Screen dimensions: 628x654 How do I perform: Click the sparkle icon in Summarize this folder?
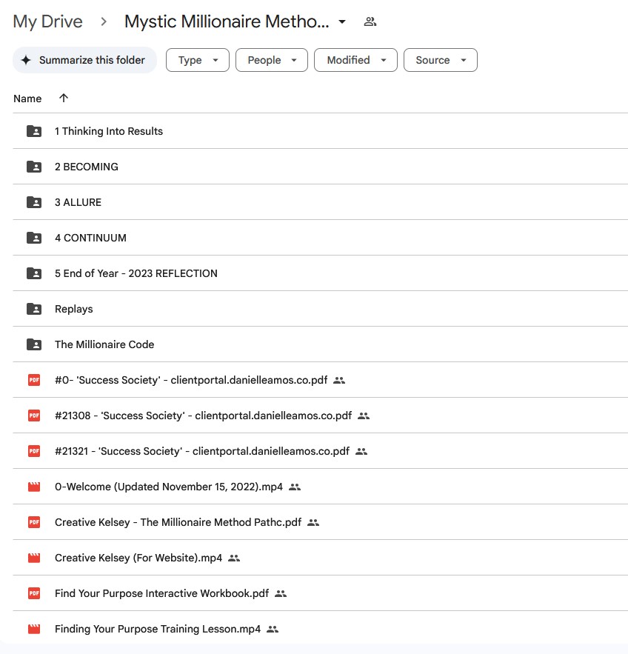26,60
